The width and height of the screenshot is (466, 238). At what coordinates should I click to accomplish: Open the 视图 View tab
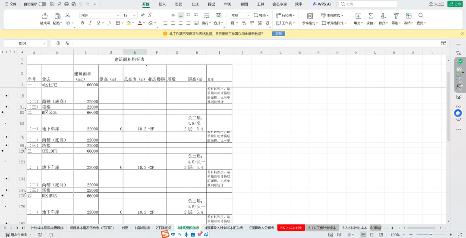pyautogui.click(x=244, y=4)
